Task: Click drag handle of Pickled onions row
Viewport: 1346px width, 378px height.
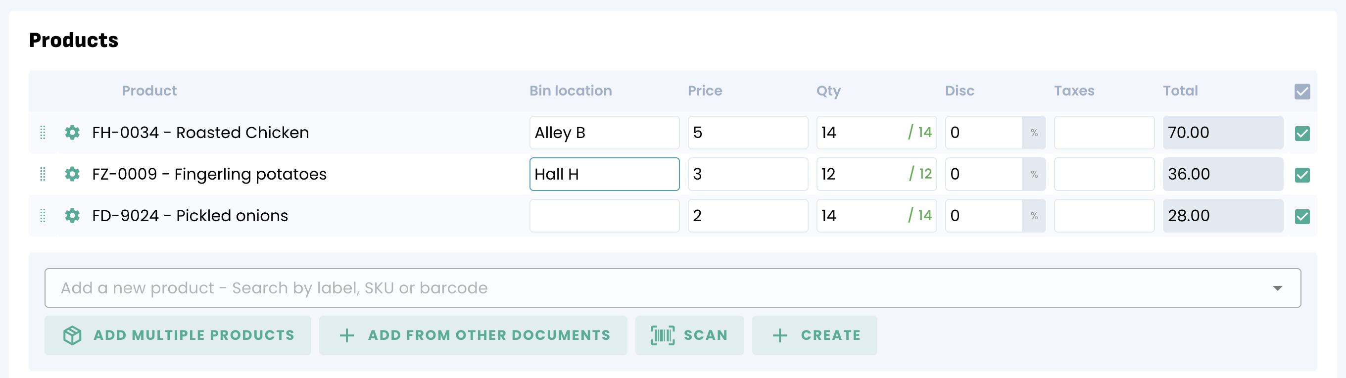Action: (x=43, y=216)
